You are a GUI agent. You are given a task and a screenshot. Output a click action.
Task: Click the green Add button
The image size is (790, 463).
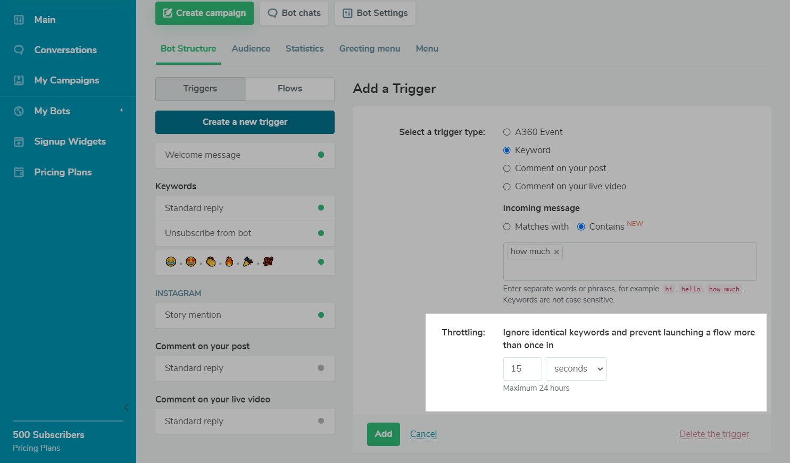click(x=383, y=434)
